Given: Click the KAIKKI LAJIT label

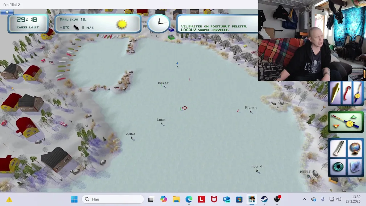Looking at the screenshot, I should click(27, 27).
